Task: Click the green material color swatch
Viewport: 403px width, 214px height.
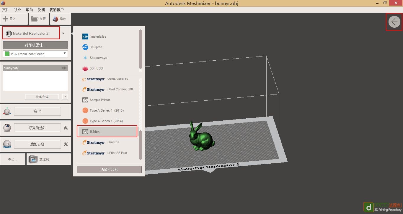Action: coord(7,54)
